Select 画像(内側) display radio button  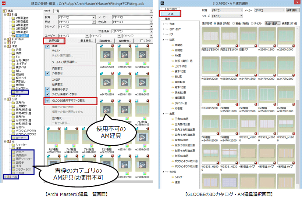(x=215, y=23)
